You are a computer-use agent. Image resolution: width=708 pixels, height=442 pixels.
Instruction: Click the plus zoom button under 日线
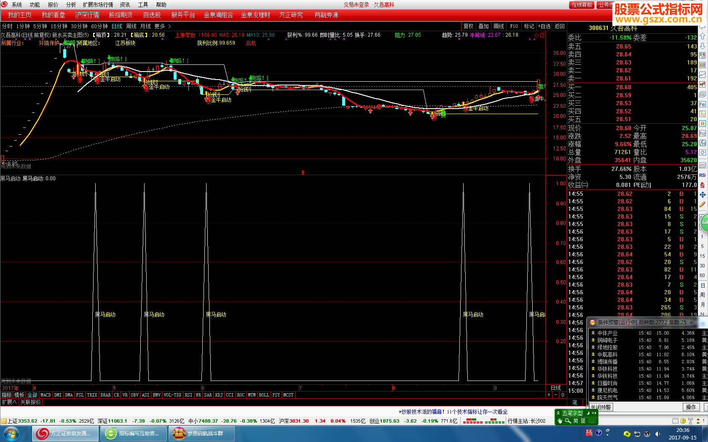[x=549, y=395]
